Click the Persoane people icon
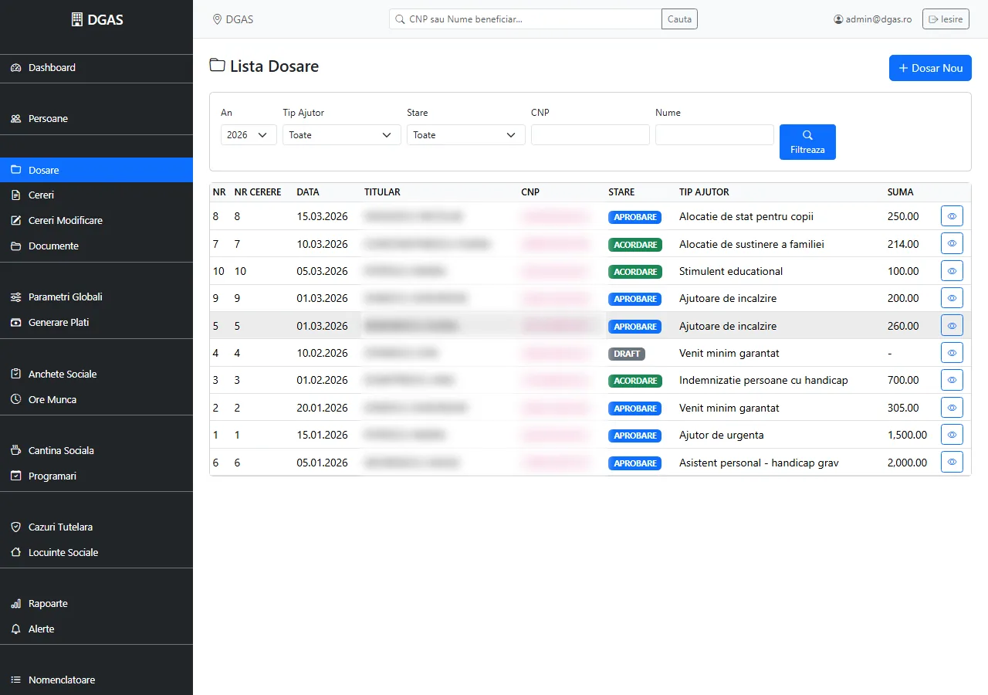This screenshot has height=695, width=988. point(15,119)
